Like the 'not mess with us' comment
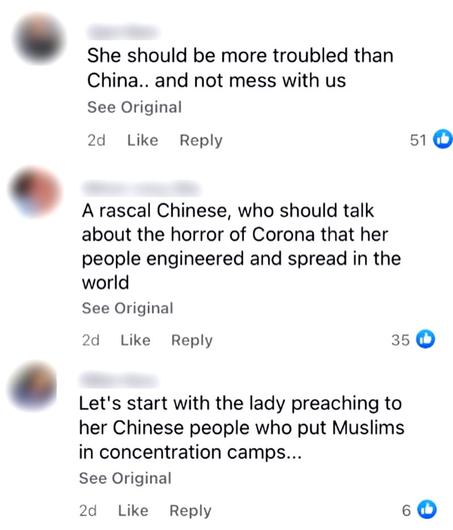The height and width of the screenshot is (530, 453). 142,140
